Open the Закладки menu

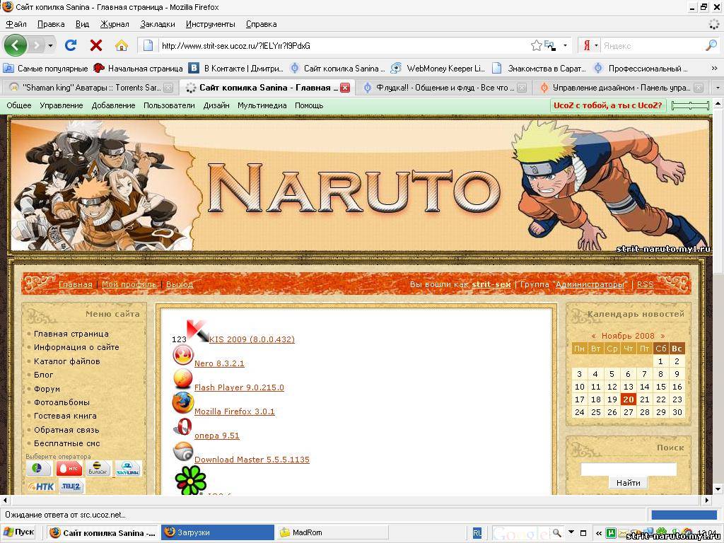coord(158,24)
